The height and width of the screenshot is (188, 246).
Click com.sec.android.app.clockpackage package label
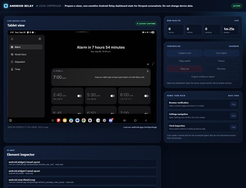pyautogui.click(x=140, y=127)
